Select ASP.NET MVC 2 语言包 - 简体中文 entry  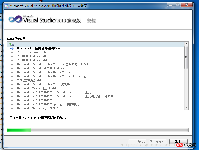pyautogui.click(x=48, y=104)
